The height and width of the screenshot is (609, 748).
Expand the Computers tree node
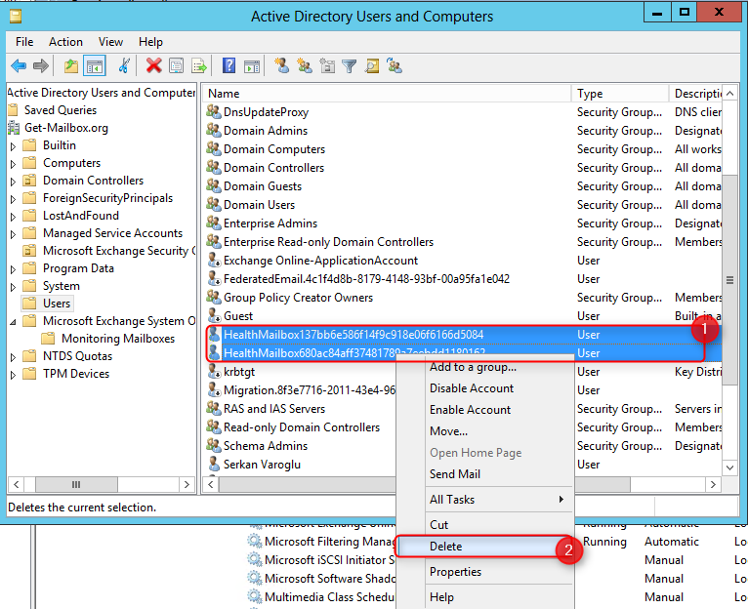14,164
